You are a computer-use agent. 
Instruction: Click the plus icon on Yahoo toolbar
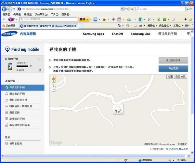coord(186,19)
